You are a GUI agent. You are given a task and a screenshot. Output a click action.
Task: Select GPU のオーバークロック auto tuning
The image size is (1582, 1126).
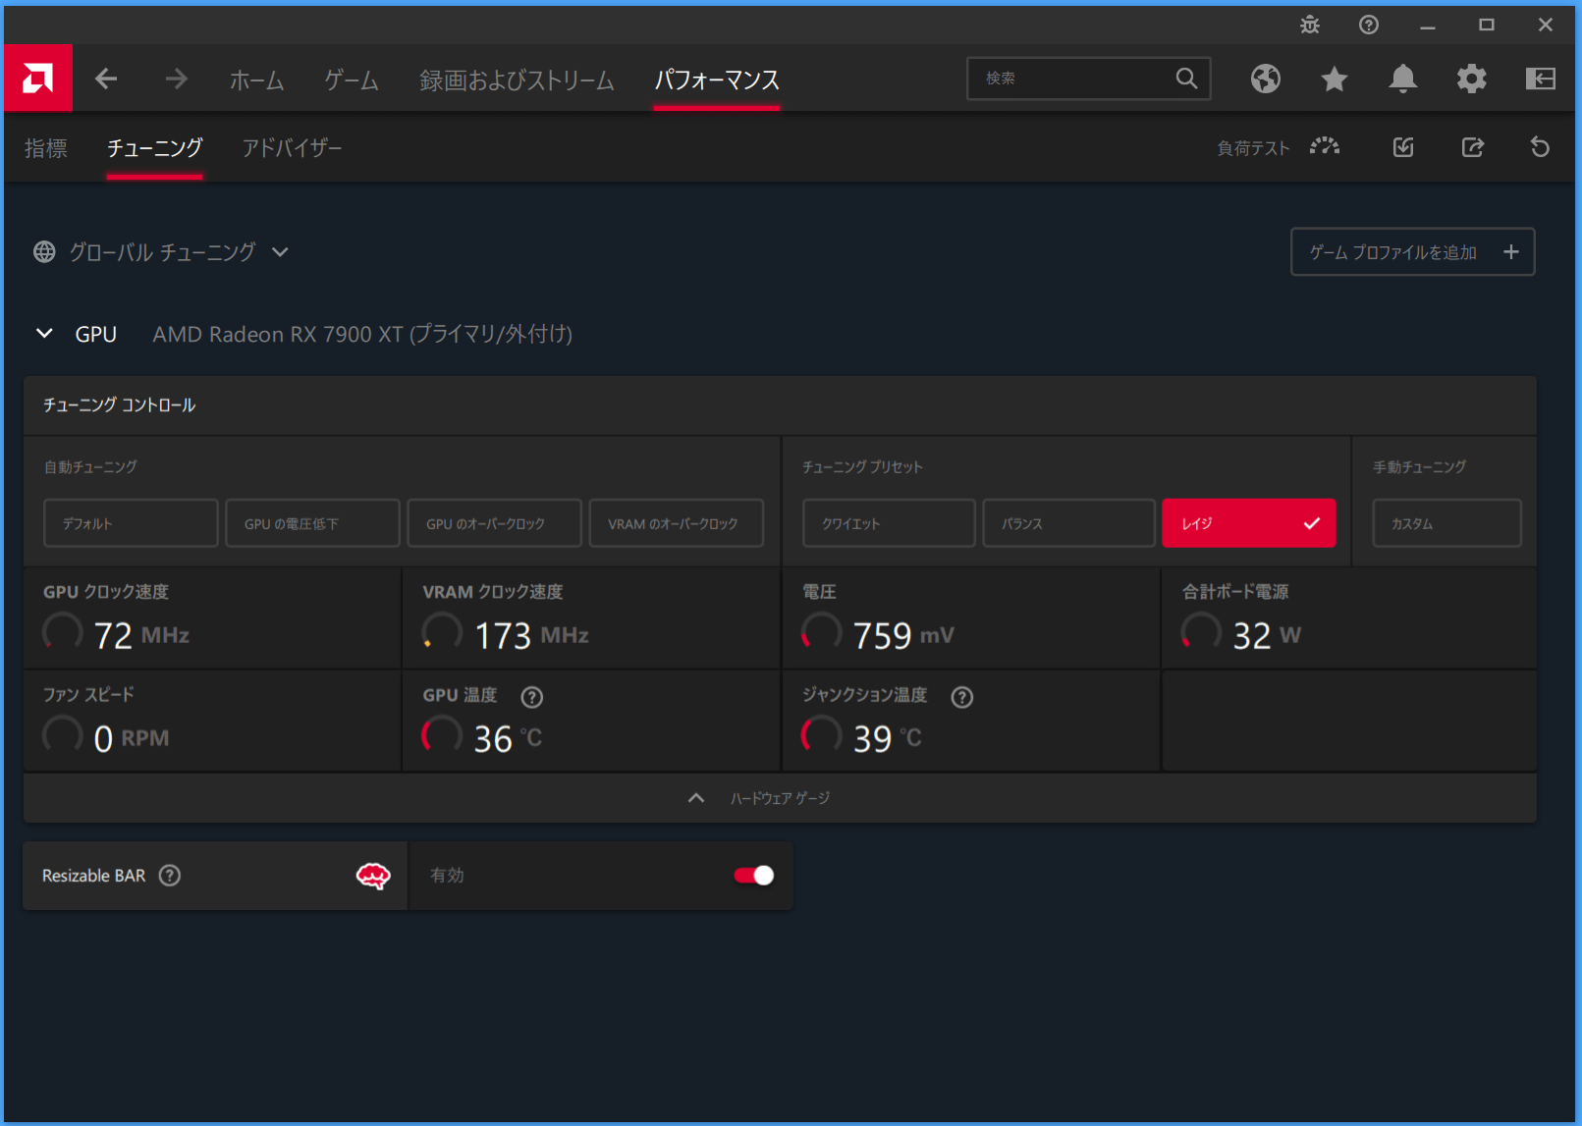coord(494,523)
